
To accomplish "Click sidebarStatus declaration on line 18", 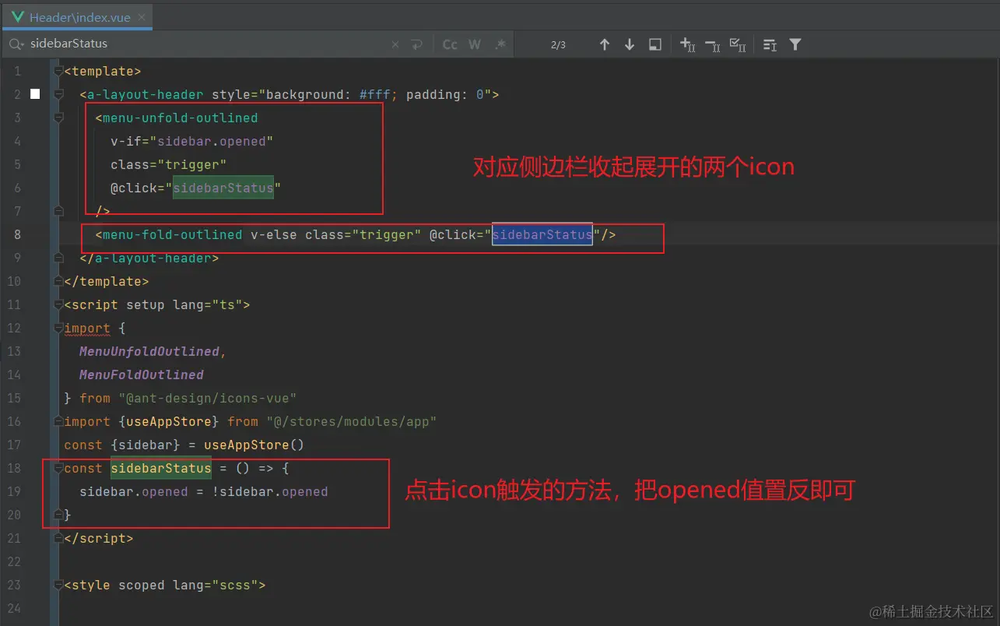I will click(161, 468).
